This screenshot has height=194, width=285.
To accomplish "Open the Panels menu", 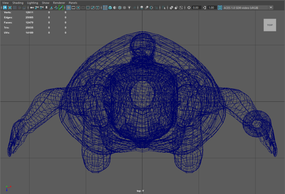I will coord(73,3).
